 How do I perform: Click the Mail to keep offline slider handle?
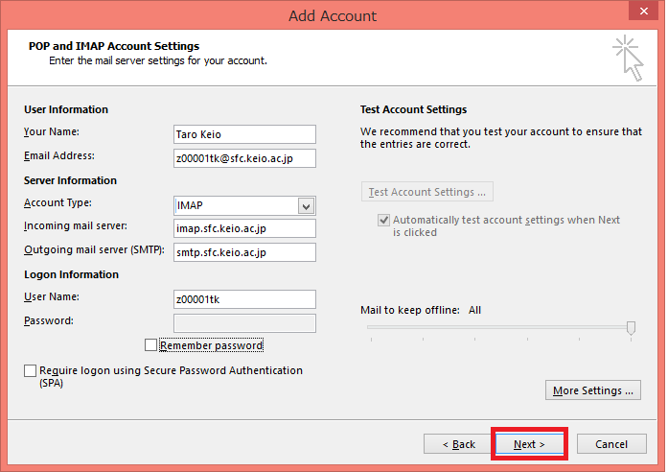click(631, 328)
